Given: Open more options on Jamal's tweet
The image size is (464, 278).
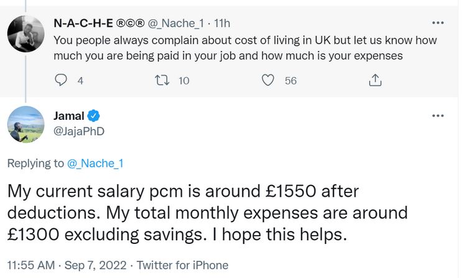Looking at the screenshot, I should (438, 115).
